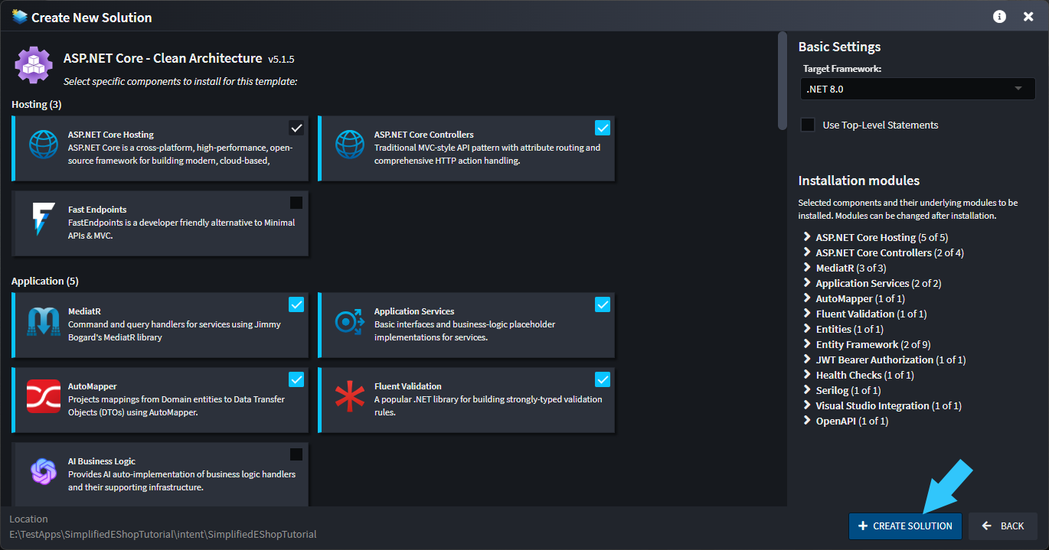
Task: Click the Application Services icon
Action: pyautogui.click(x=350, y=321)
